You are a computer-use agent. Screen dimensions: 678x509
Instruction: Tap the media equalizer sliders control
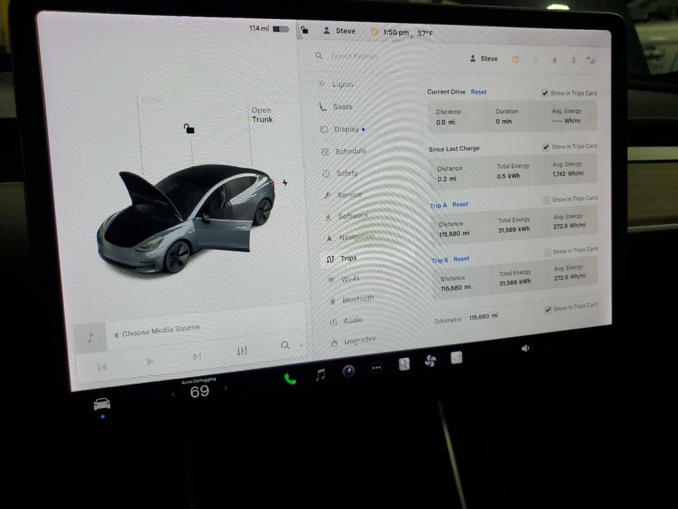[242, 350]
